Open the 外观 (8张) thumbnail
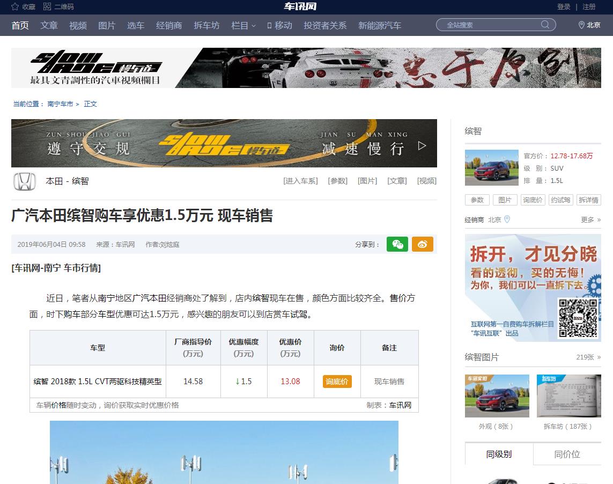The height and width of the screenshot is (484, 613). click(x=497, y=396)
